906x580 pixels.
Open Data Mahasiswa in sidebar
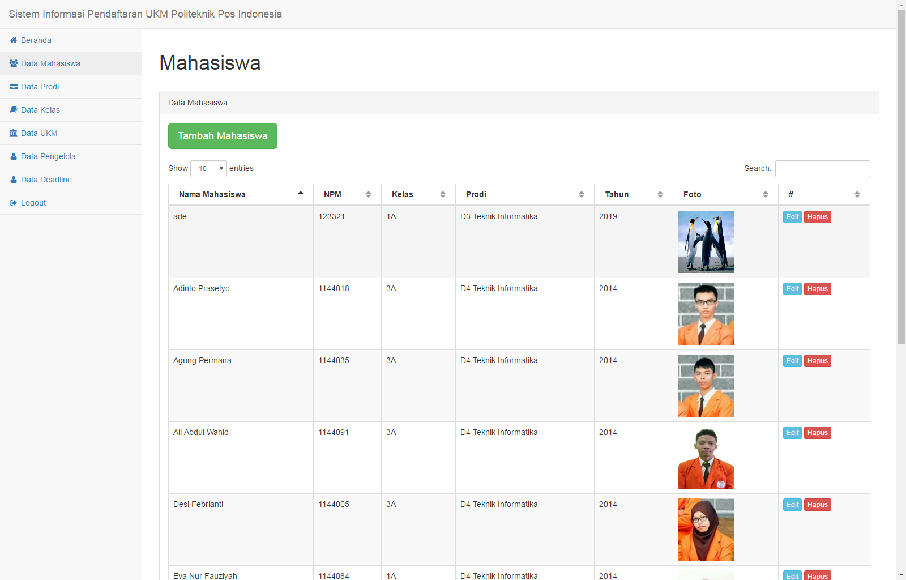point(71,63)
